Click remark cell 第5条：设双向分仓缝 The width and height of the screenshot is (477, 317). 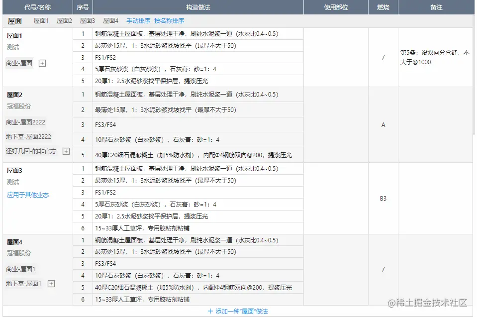point(435,57)
